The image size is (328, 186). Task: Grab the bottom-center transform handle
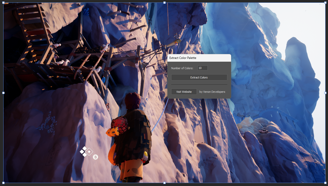coord(164,183)
